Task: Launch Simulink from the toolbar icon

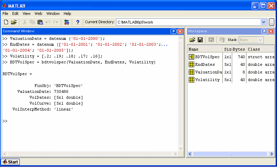Action: coord(67,22)
